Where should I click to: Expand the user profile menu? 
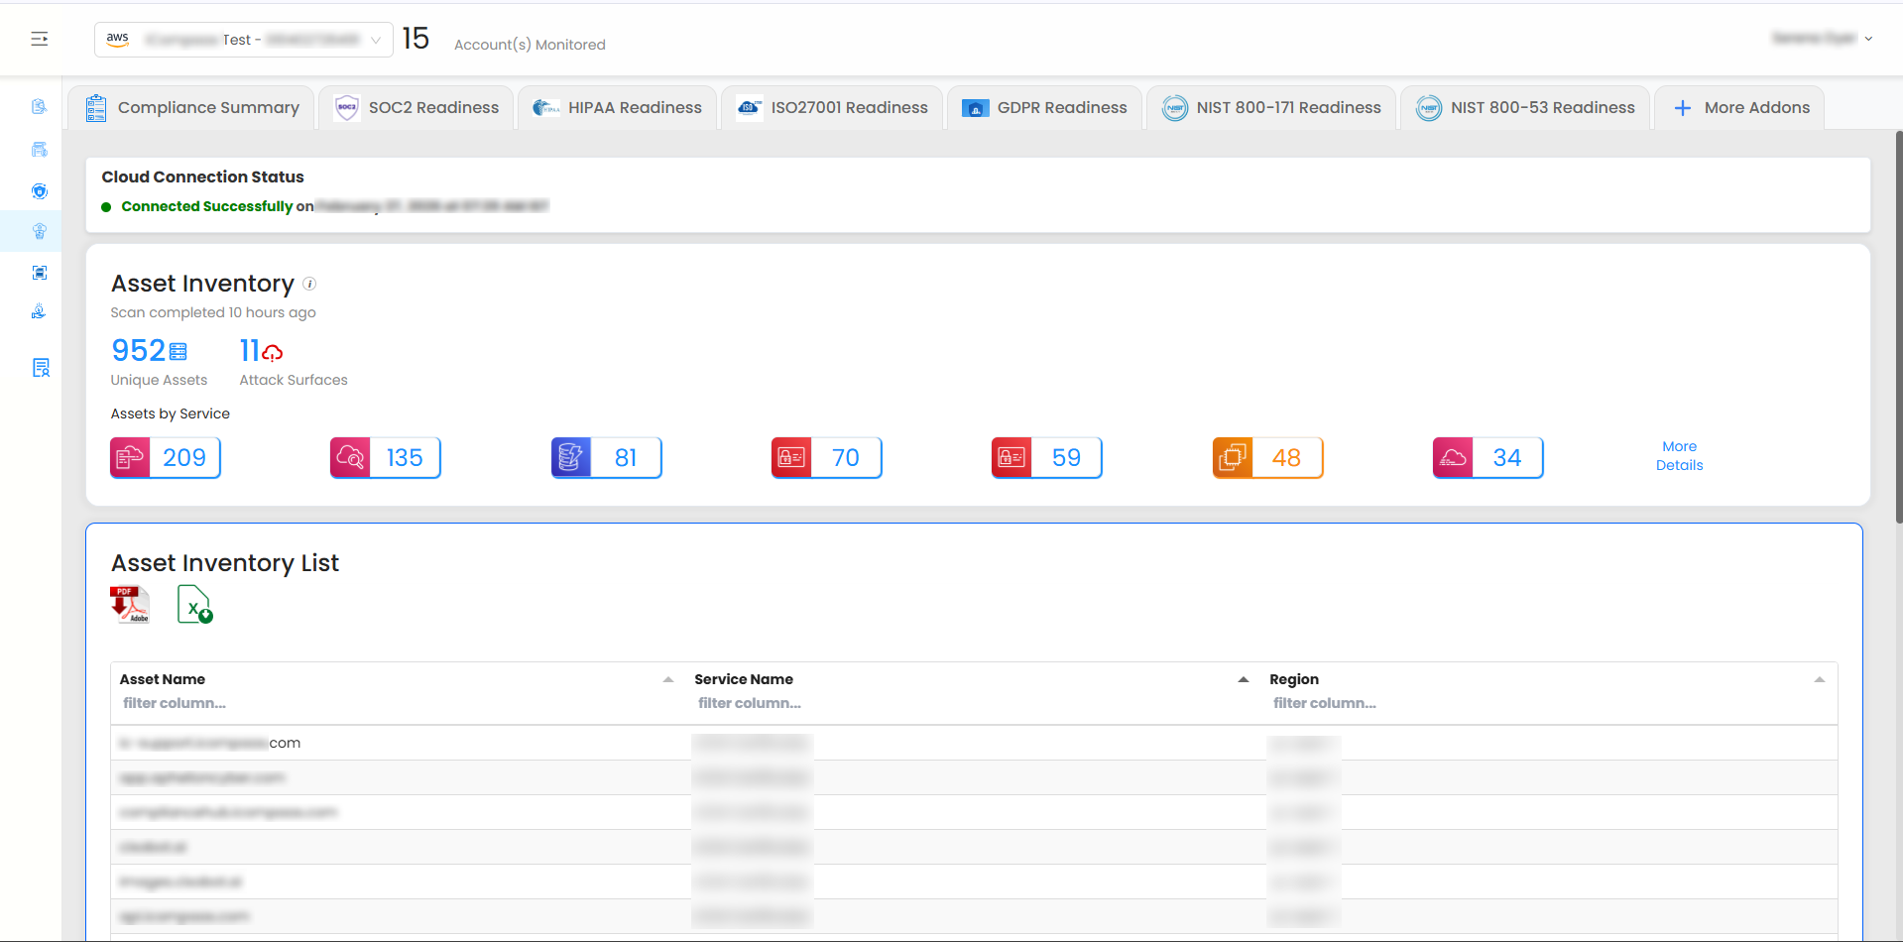1822,39
